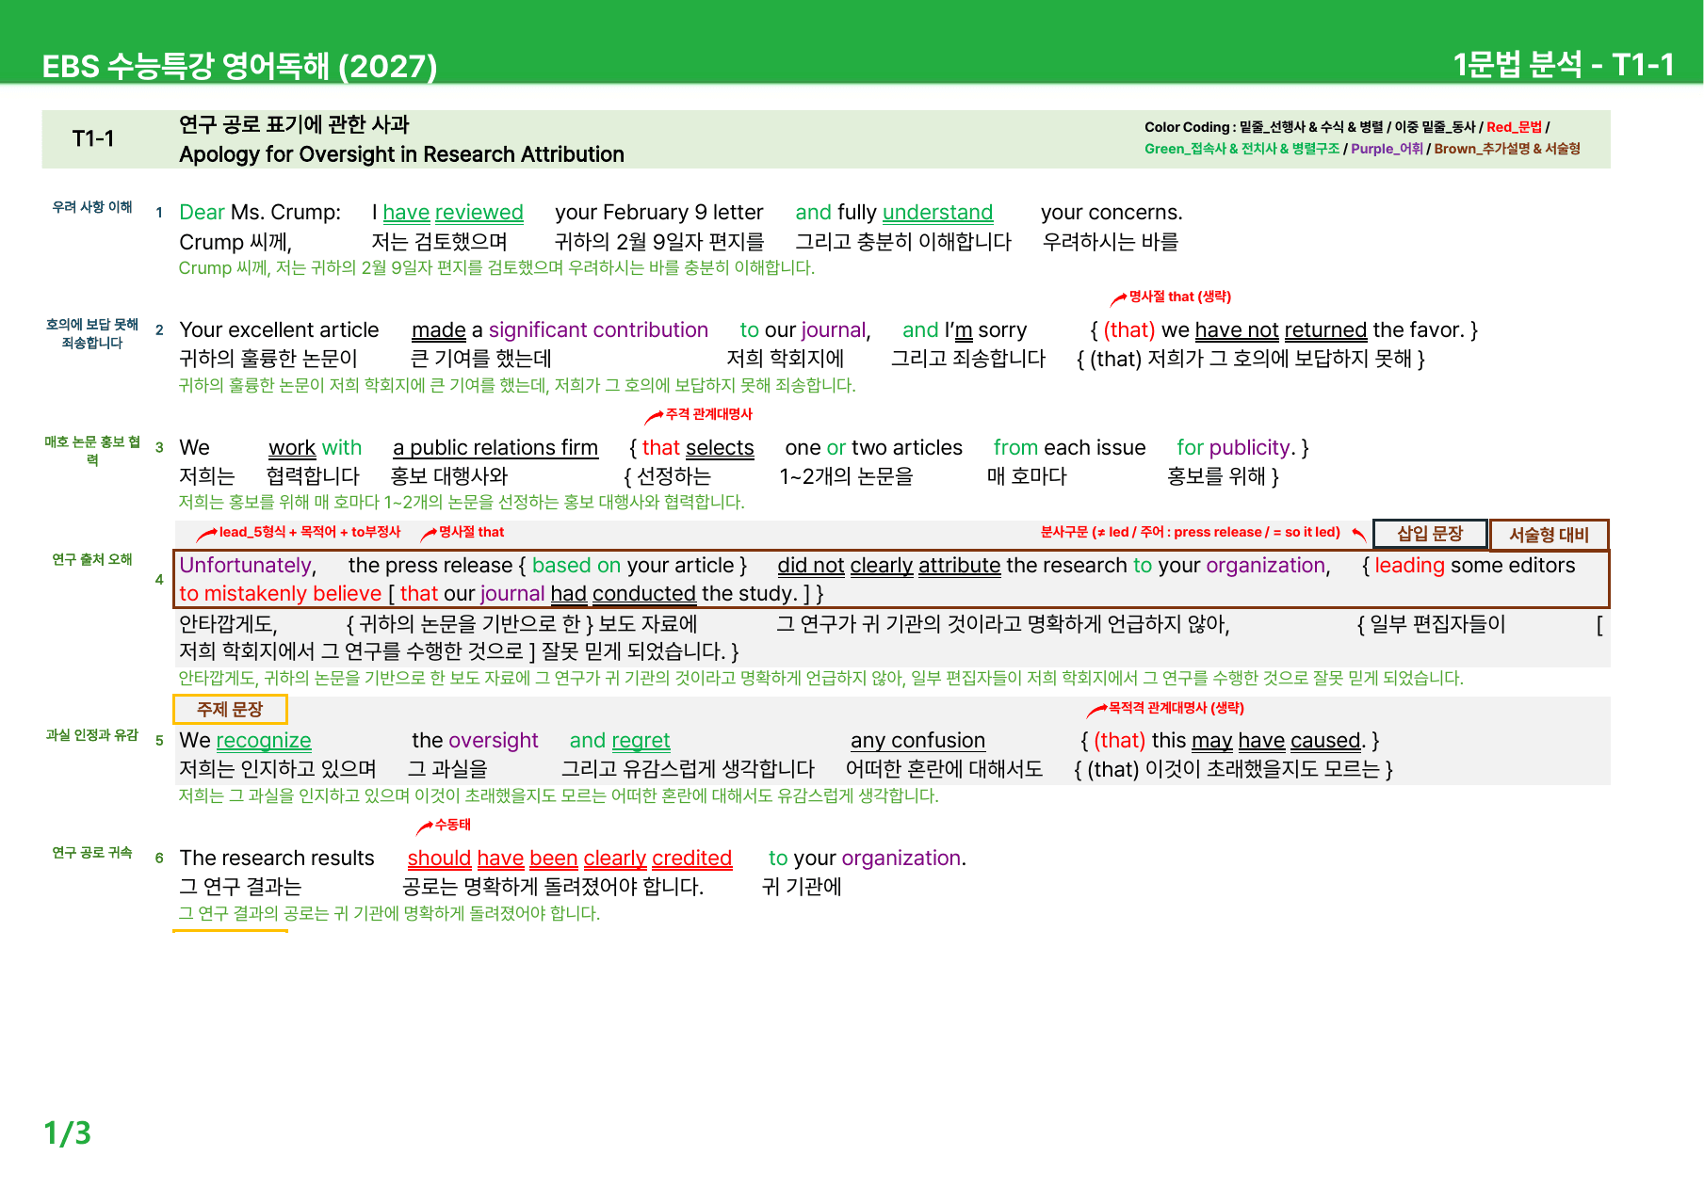The height and width of the screenshot is (1204, 1704).
Task: Click the title Apology for Oversight in Research Attribution
Action: pos(401,154)
